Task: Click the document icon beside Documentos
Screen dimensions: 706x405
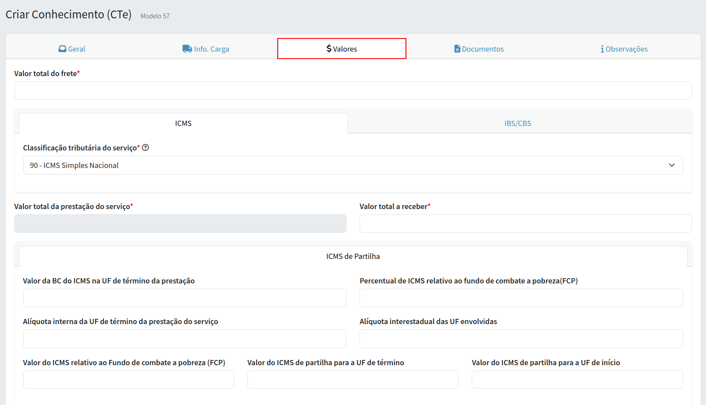Action: click(457, 49)
